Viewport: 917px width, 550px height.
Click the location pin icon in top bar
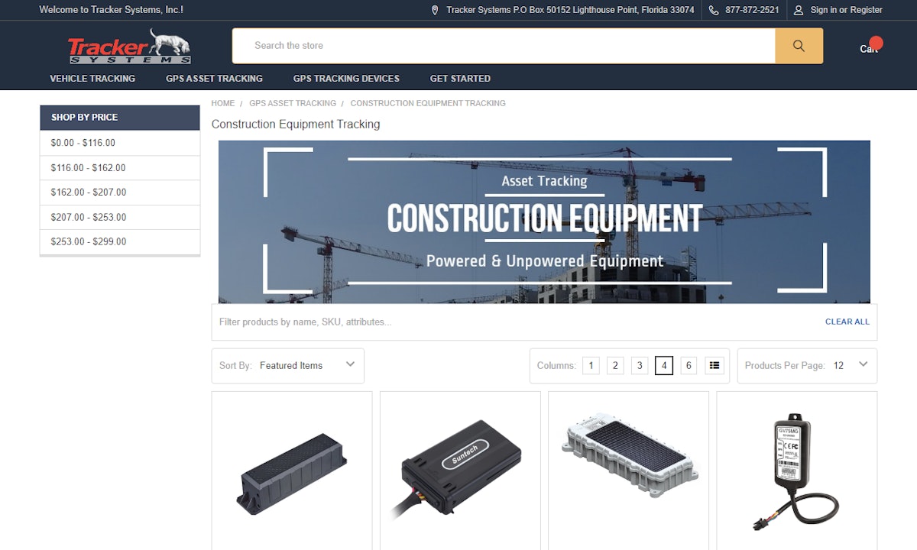click(x=434, y=10)
